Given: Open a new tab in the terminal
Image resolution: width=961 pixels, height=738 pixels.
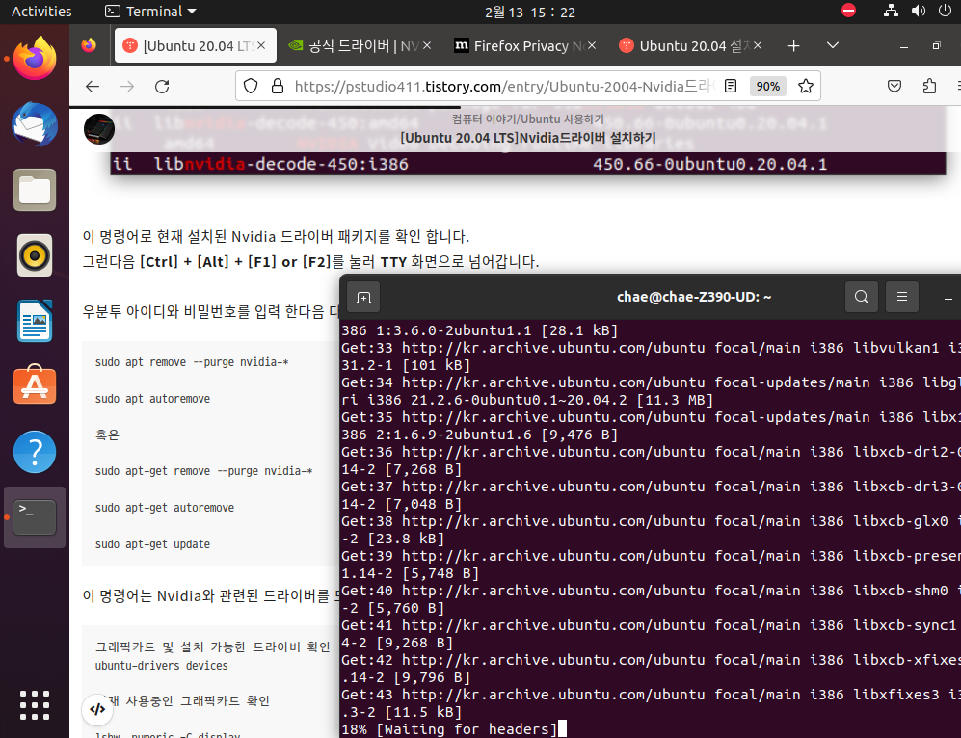Looking at the screenshot, I should 363,297.
